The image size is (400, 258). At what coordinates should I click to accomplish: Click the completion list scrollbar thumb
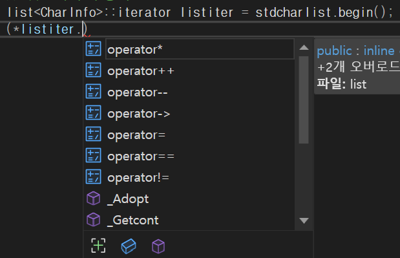[x=304, y=100]
